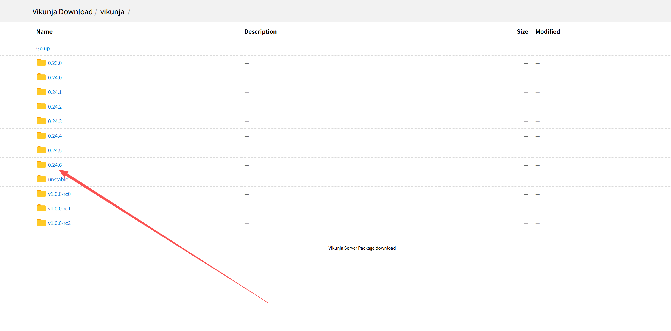The width and height of the screenshot is (671, 331).
Task: Open the 0.24.3 version link
Action: [55, 121]
